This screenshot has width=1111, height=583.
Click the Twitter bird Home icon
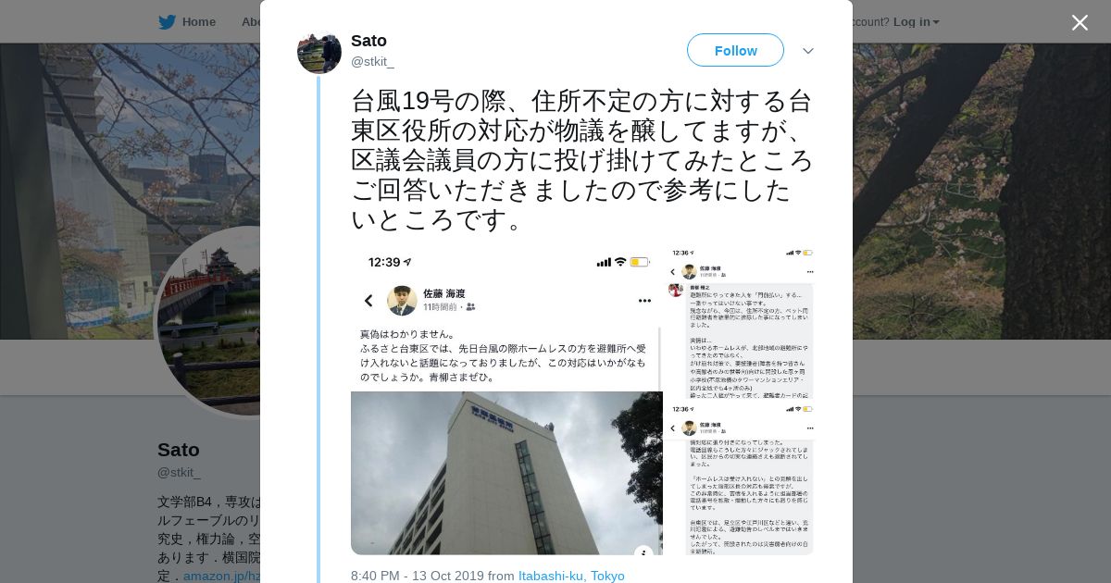(167, 22)
